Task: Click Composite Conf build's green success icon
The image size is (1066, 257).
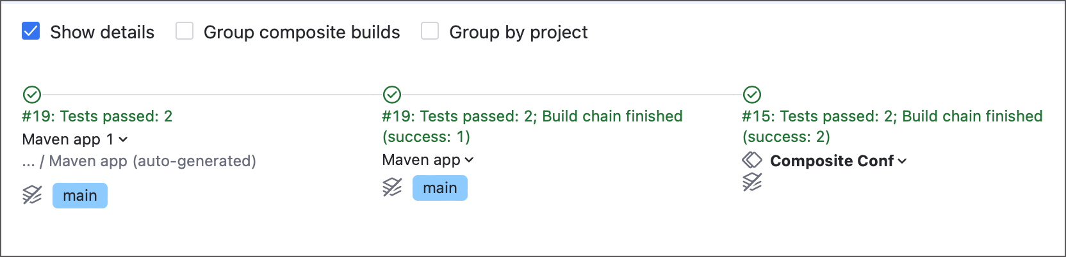Action: [752, 95]
